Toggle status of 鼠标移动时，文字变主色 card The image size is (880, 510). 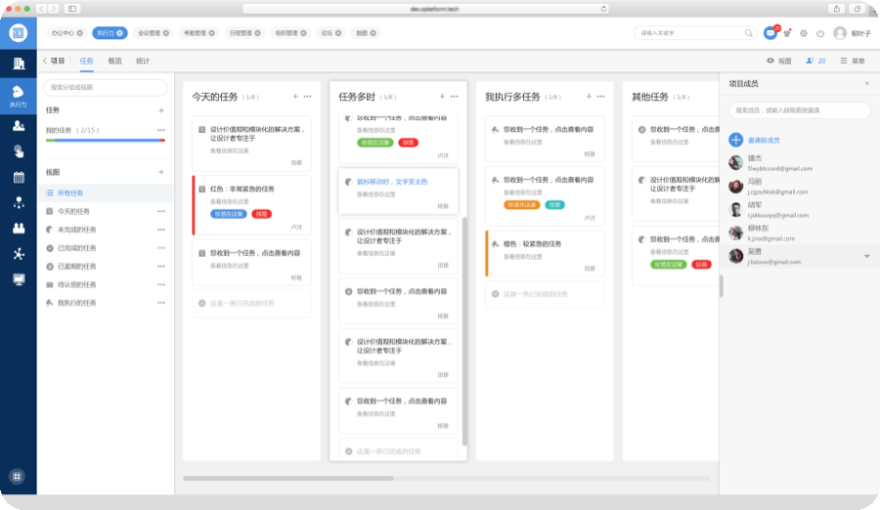[348, 182]
